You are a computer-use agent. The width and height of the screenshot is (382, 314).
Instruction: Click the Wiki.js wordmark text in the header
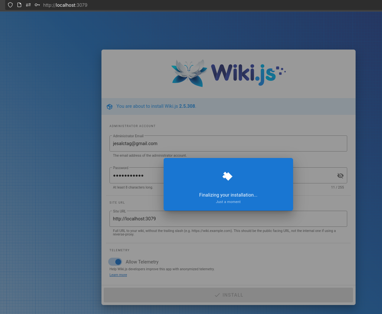pyautogui.click(x=243, y=73)
